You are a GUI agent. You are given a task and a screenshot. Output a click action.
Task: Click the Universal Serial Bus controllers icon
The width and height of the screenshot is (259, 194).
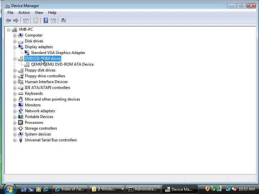(21, 140)
